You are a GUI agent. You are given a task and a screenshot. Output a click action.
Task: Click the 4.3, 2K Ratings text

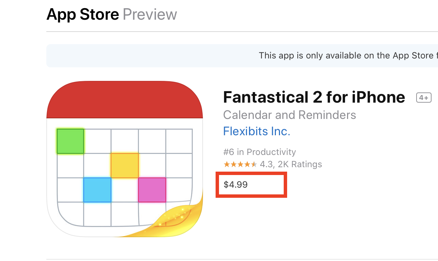pos(291,164)
